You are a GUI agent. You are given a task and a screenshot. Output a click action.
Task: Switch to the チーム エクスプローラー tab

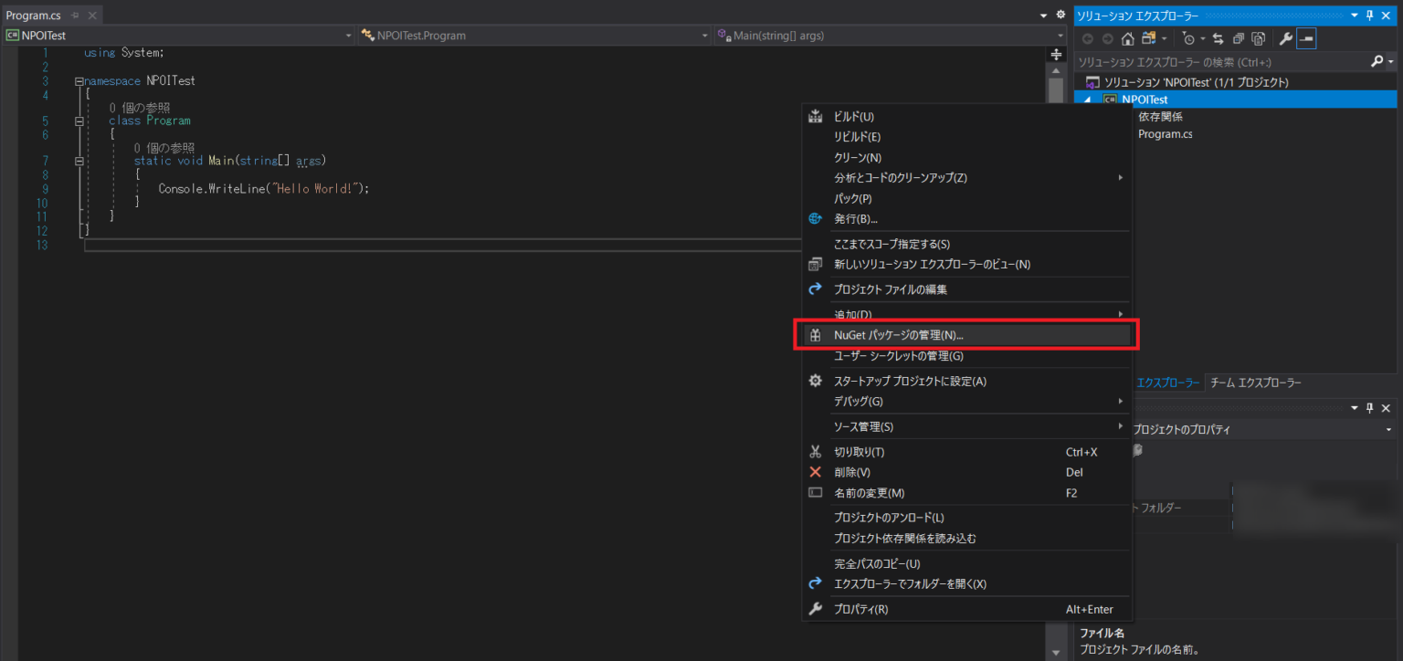(x=1255, y=383)
